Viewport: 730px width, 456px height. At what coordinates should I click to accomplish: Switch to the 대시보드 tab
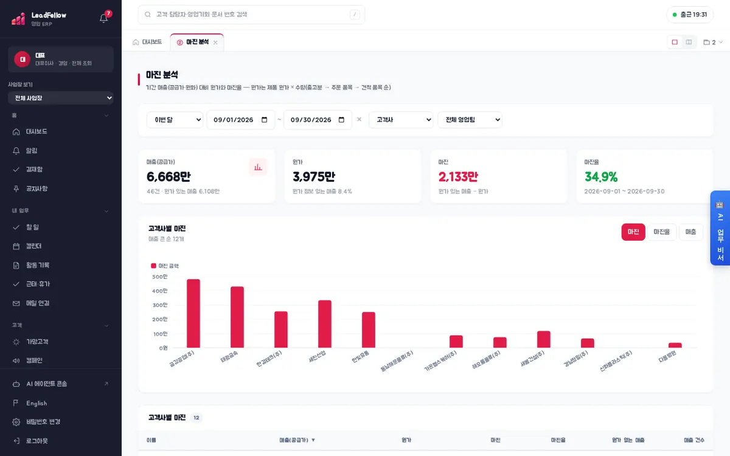click(147, 42)
